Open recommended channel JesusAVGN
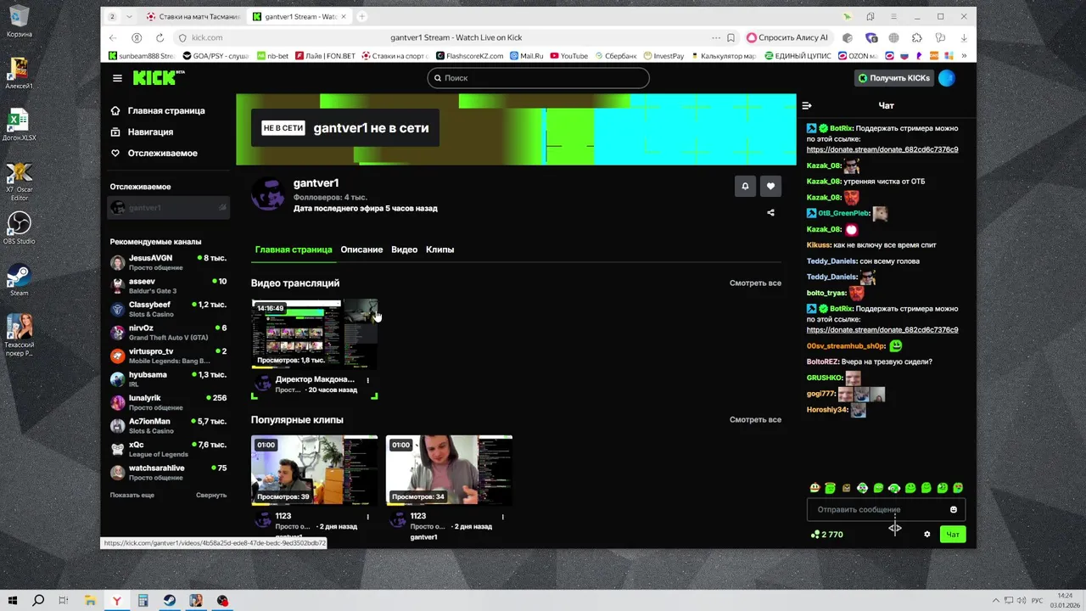This screenshot has width=1086, height=611. click(x=168, y=262)
